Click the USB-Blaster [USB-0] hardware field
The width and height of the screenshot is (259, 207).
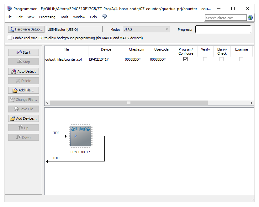point(75,30)
